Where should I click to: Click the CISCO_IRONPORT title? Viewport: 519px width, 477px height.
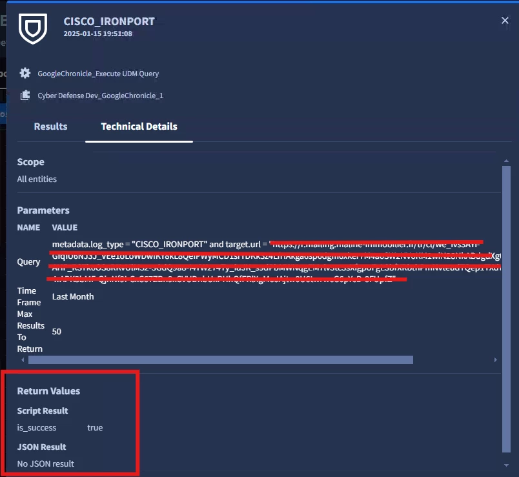pos(109,21)
